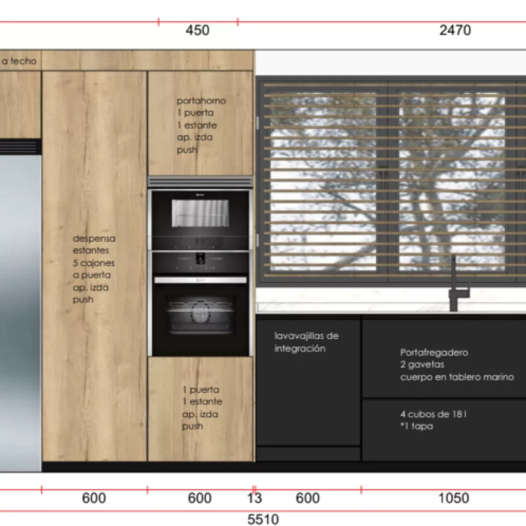
Task: Select the lavavajillas de integración label
Action: [x=306, y=342]
